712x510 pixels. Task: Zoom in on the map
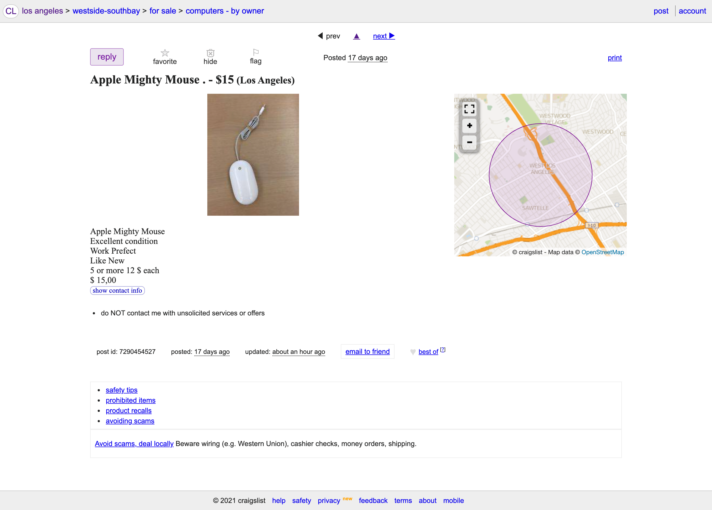pyautogui.click(x=469, y=126)
